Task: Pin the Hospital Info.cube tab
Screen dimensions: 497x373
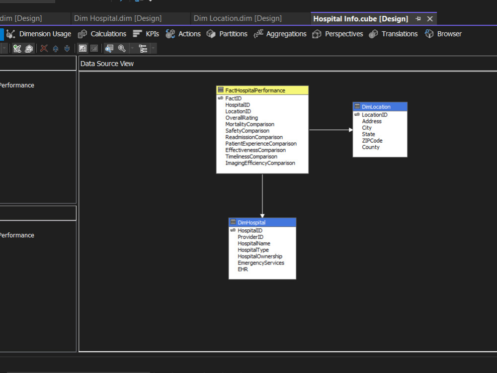Action: point(418,19)
